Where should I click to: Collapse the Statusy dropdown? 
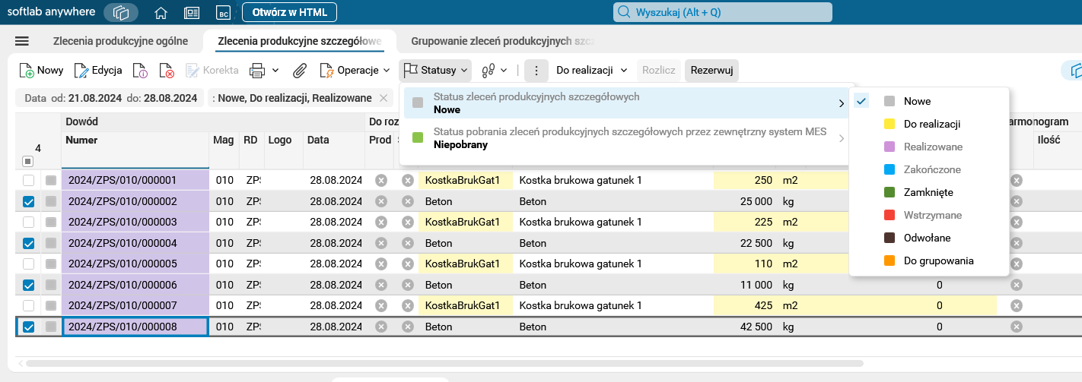[x=436, y=71]
